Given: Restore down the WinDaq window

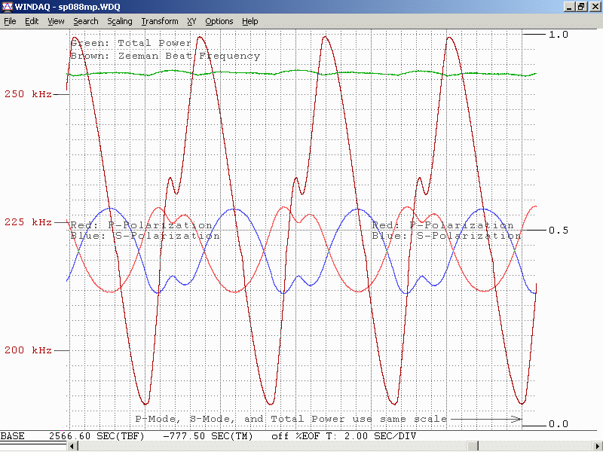Looking at the screenshot, I should 581,6.
